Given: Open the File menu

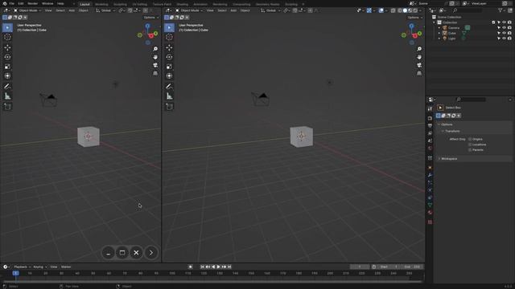Looking at the screenshot, I should tap(12, 3).
